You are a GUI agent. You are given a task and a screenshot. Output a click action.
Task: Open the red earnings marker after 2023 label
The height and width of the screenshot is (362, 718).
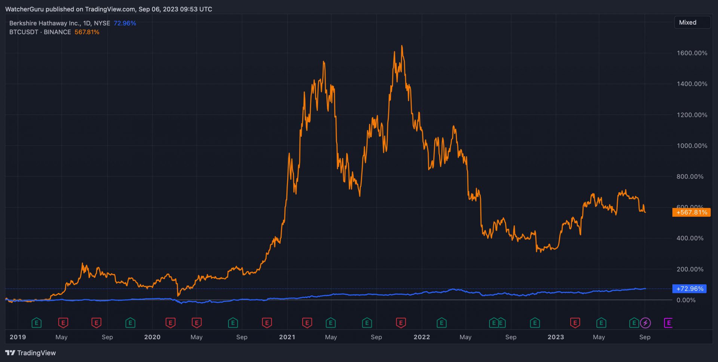[575, 323]
